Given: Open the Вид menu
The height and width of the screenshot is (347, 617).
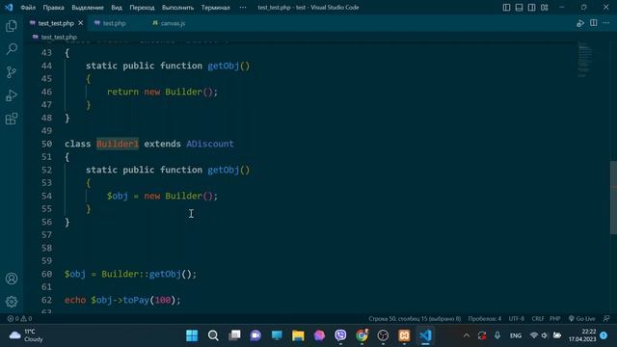Looking at the screenshot, I should [x=117, y=8].
